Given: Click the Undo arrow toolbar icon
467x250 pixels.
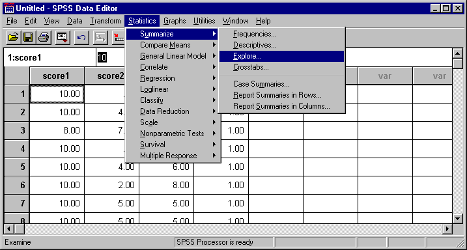Looking at the screenshot, I should click(x=81, y=38).
